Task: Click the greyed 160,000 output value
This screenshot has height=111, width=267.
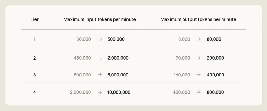Action: [182, 75]
